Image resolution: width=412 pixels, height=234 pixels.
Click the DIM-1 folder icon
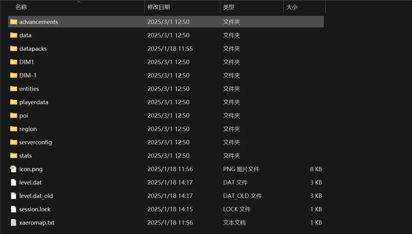(14, 75)
